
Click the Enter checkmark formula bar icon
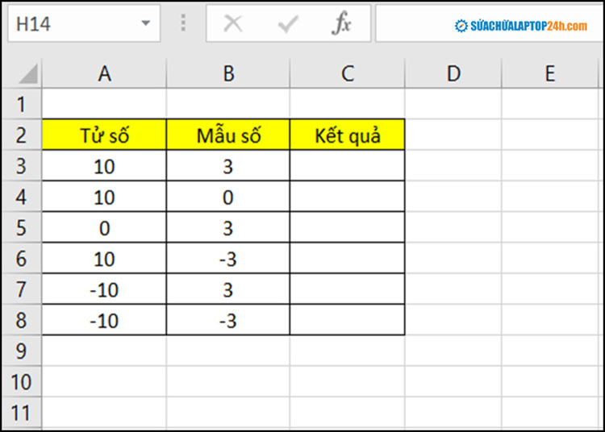tap(287, 24)
